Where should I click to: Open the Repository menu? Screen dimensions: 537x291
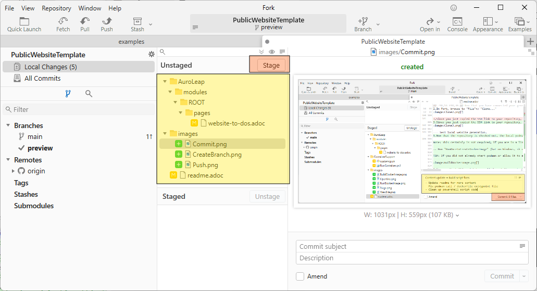(56, 8)
